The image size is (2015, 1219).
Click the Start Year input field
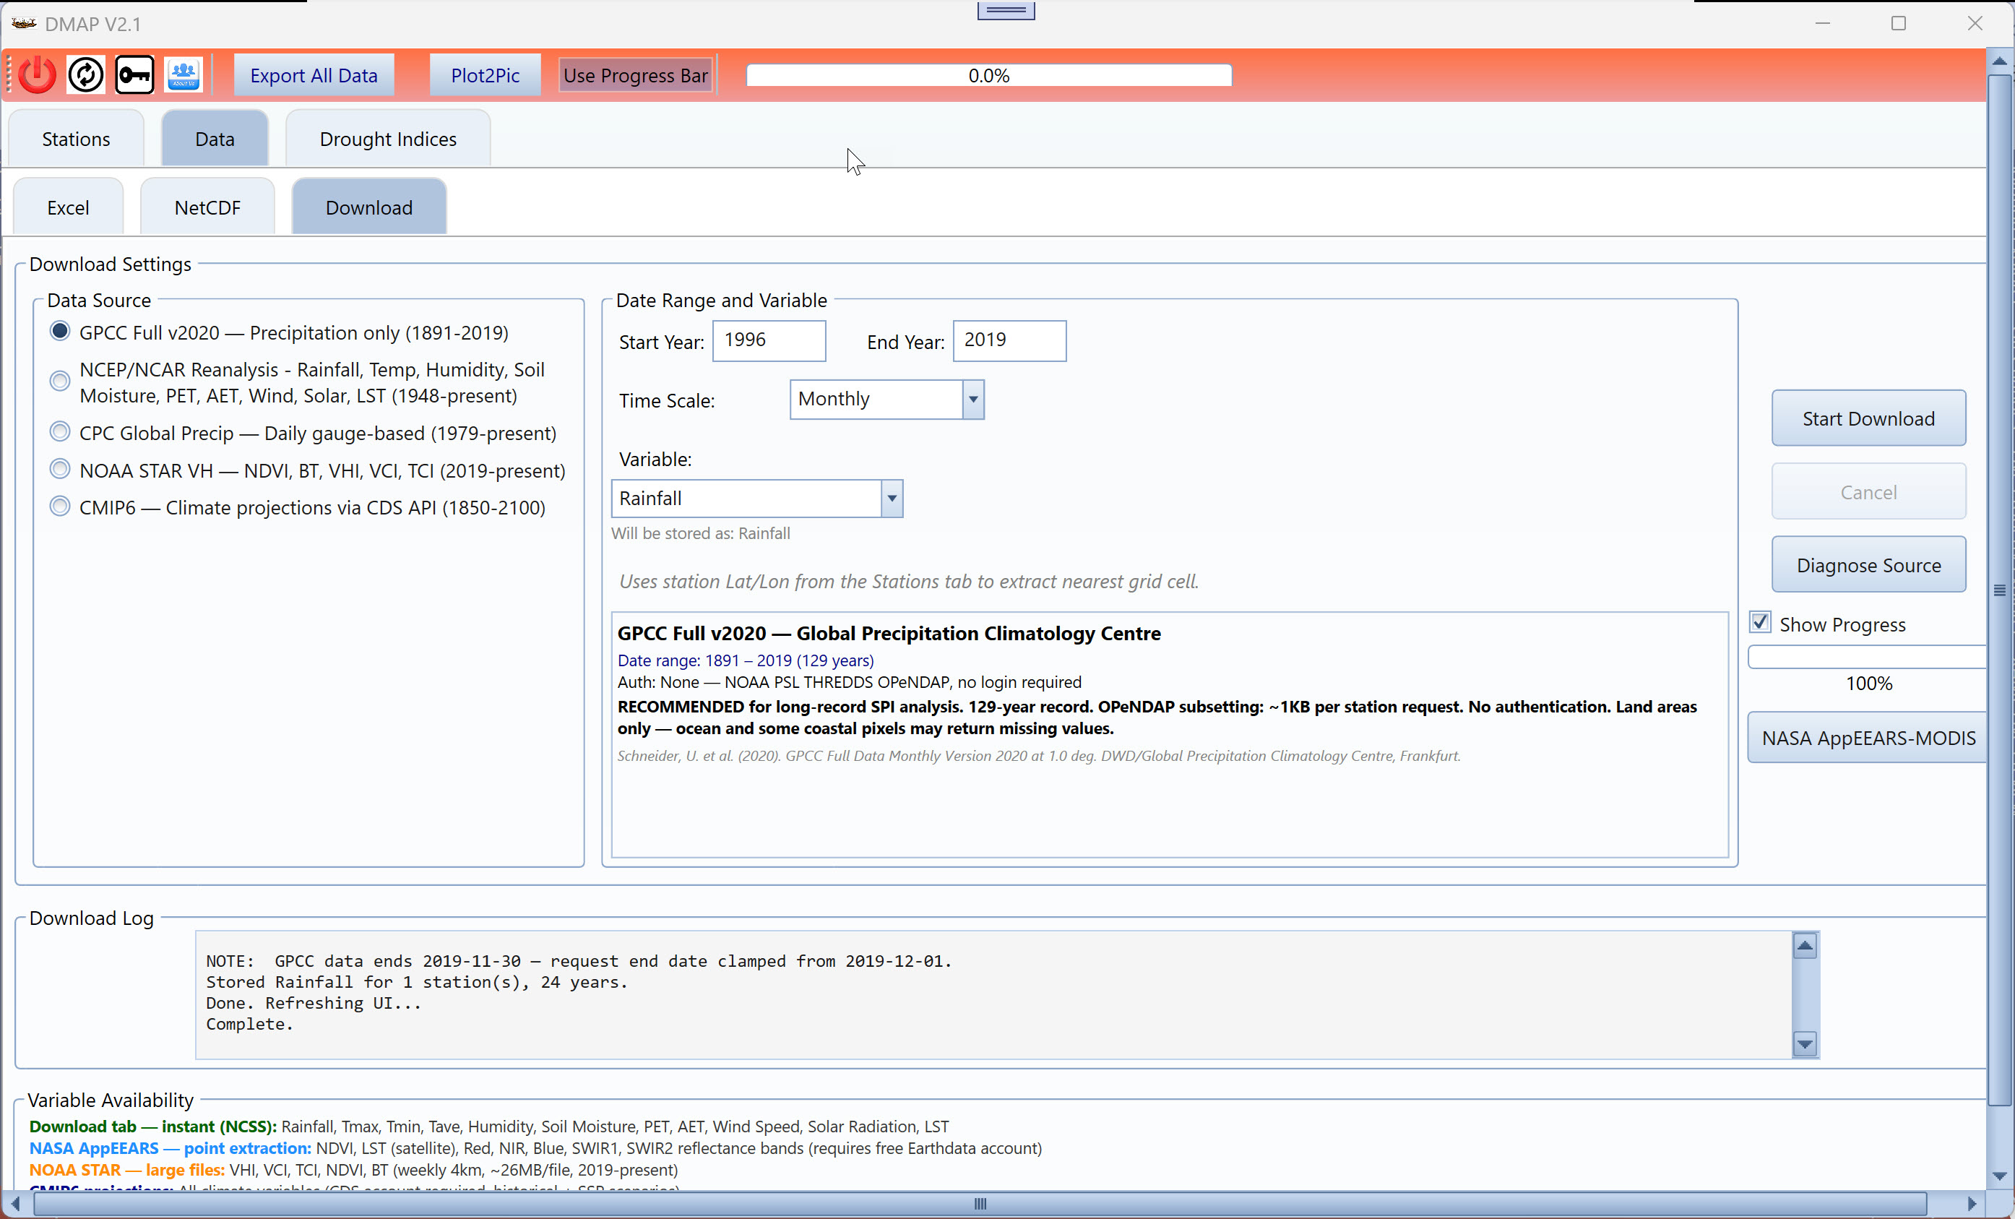pyautogui.click(x=769, y=340)
